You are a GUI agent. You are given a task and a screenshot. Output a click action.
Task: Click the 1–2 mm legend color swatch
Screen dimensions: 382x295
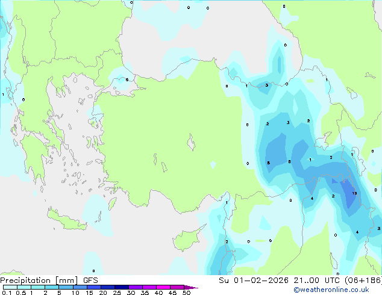pos(38,287)
